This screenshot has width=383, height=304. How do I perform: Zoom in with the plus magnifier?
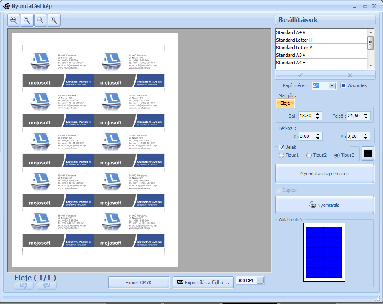point(54,20)
